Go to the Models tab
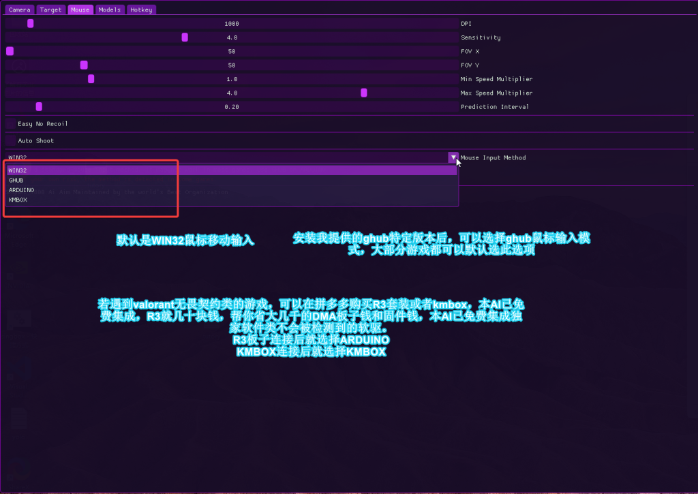The width and height of the screenshot is (698, 494). 110,10
